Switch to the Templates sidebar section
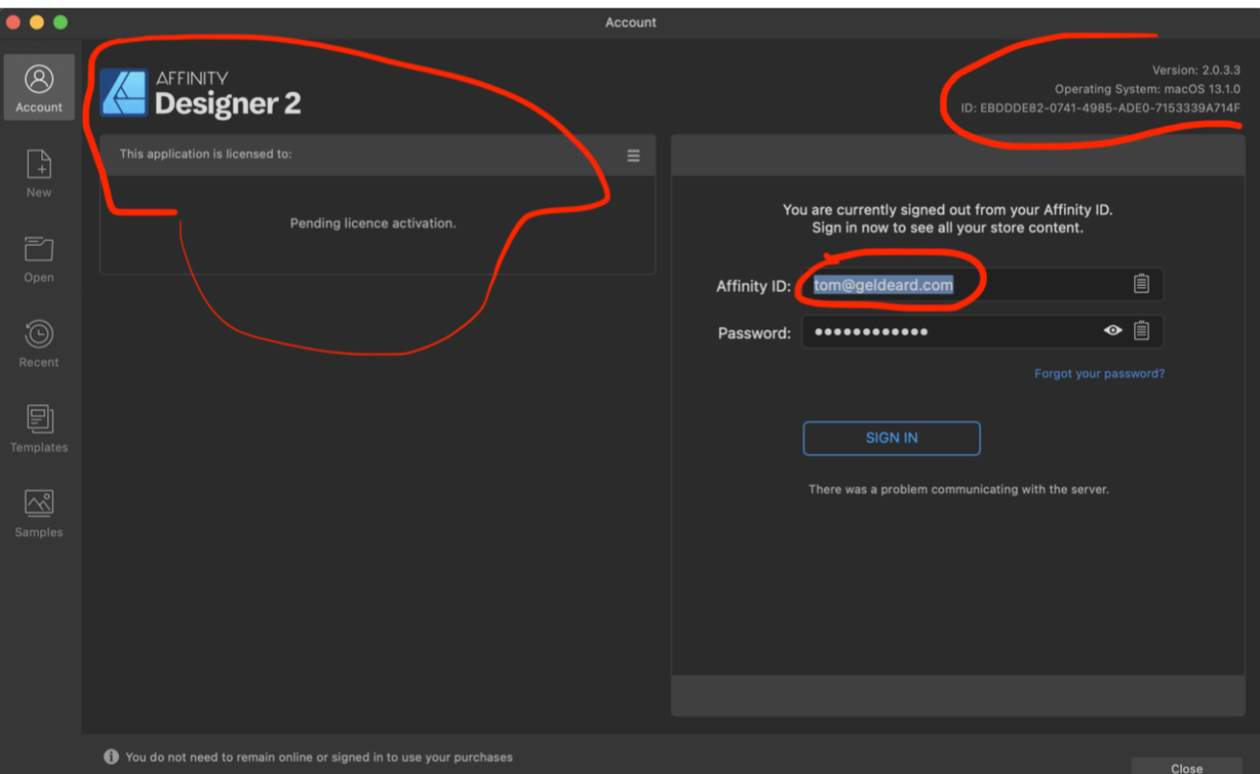 38,428
